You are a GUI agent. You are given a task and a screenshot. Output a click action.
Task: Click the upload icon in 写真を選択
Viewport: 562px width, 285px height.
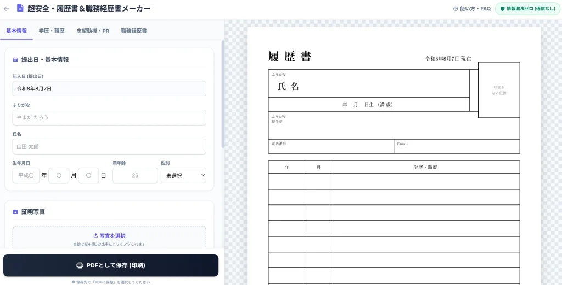pyautogui.click(x=95, y=236)
